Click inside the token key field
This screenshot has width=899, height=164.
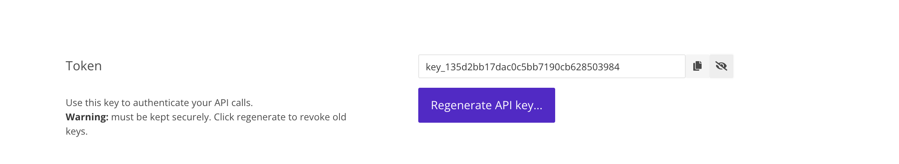tap(552, 66)
